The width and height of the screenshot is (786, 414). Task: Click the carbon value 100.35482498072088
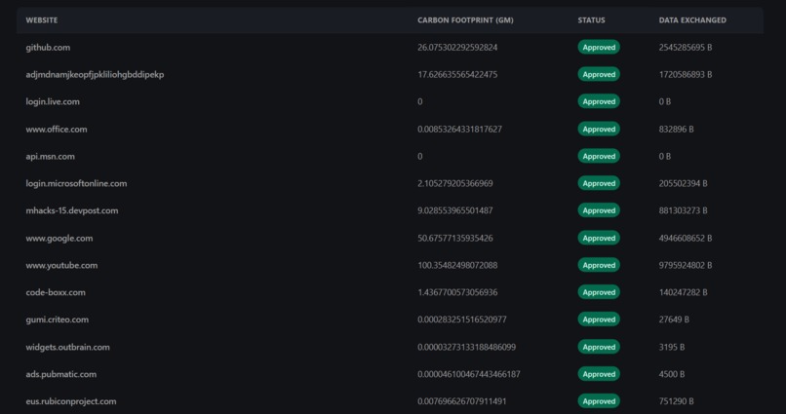(x=457, y=265)
